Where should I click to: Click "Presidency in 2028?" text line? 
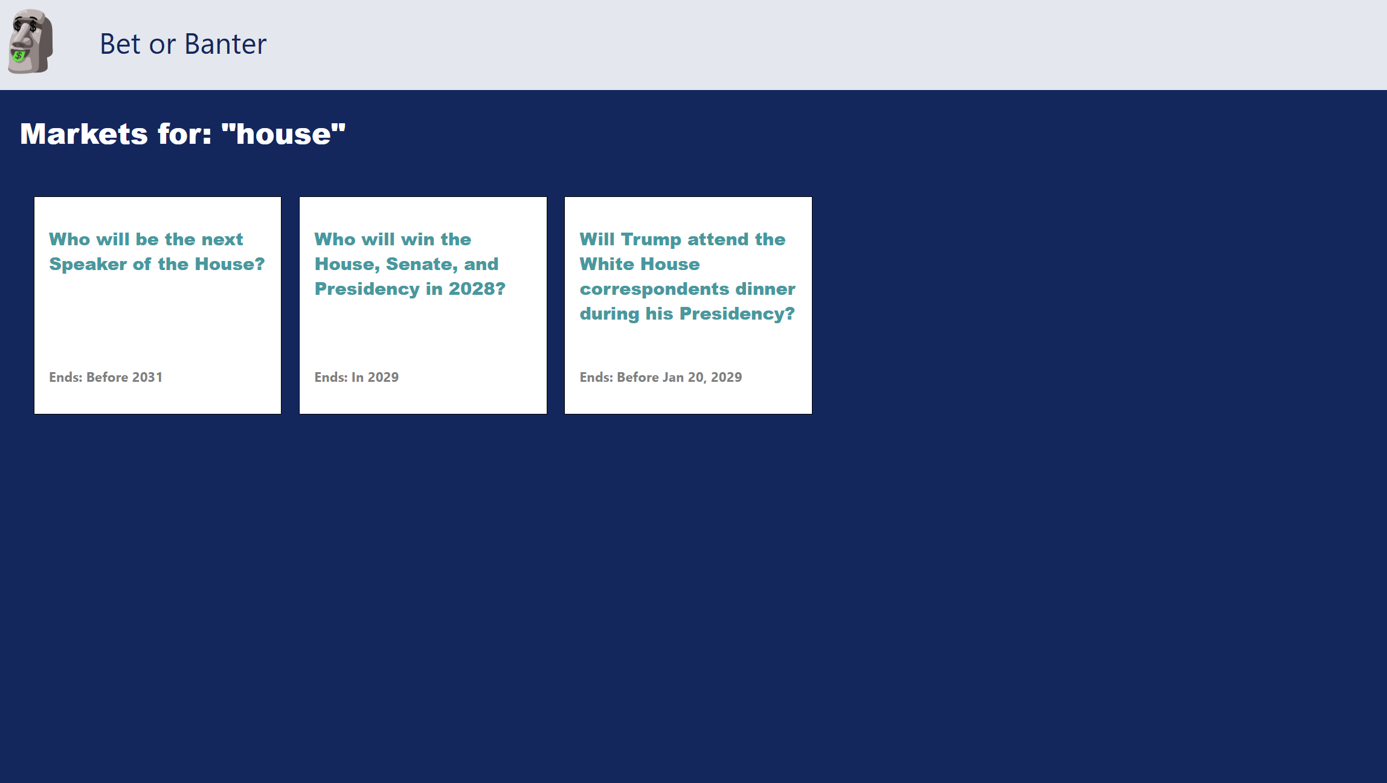coord(410,289)
